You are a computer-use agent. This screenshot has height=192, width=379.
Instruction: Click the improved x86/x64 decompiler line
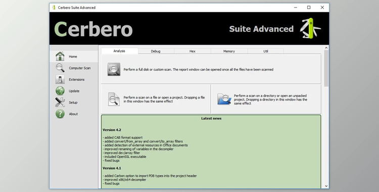[x=124, y=180]
